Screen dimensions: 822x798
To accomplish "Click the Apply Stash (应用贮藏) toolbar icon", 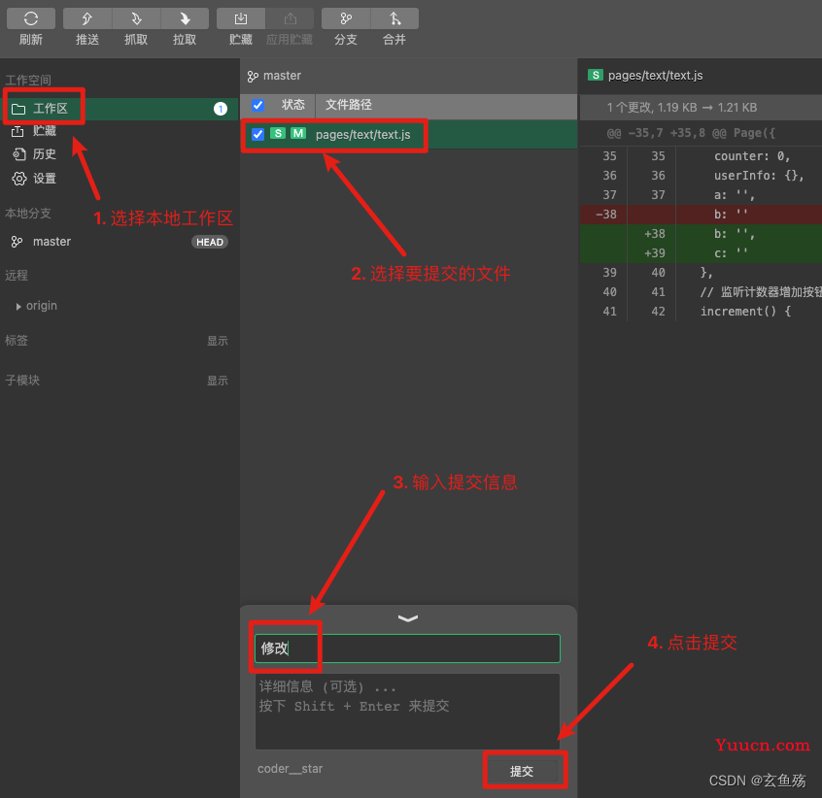I will click(x=290, y=18).
